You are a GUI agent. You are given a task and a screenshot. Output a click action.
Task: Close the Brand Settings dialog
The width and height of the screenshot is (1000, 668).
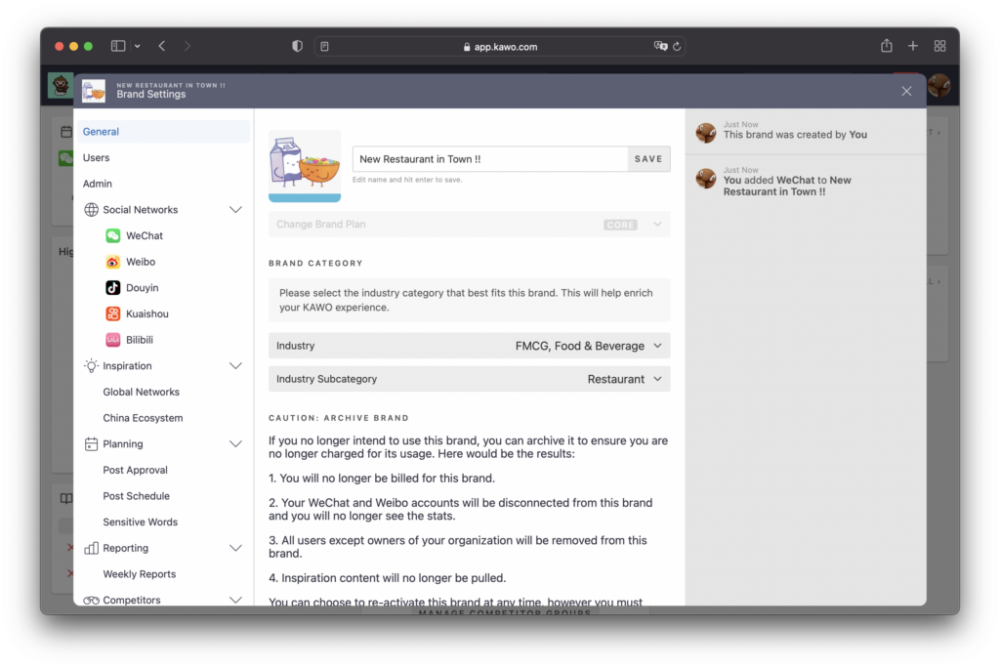[x=906, y=91]
